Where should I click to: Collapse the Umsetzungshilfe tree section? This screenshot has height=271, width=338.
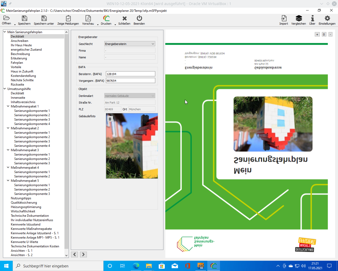(x=5, y=89)
